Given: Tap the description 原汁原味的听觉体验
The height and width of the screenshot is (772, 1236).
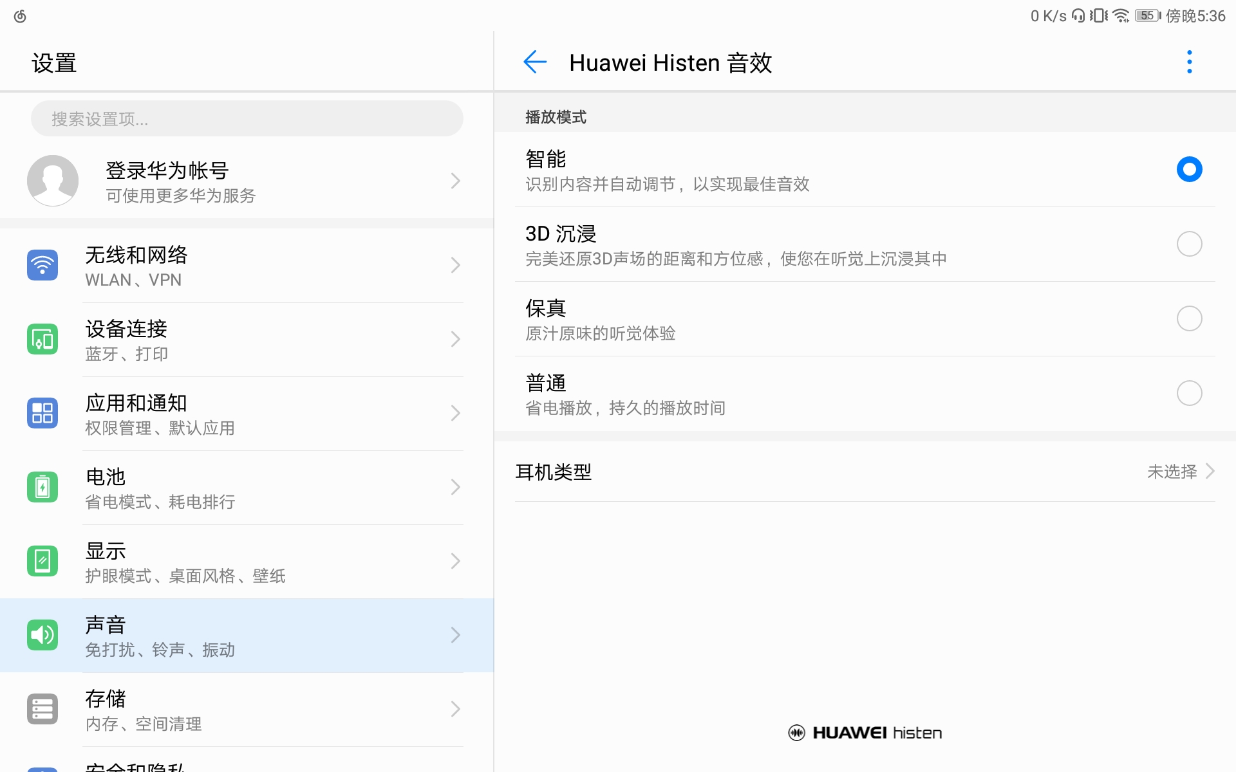Looking at the screenshot, I should [x=600, y=333].
